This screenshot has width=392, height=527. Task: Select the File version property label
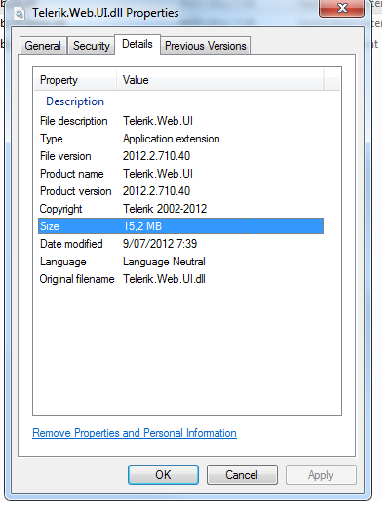65,156
